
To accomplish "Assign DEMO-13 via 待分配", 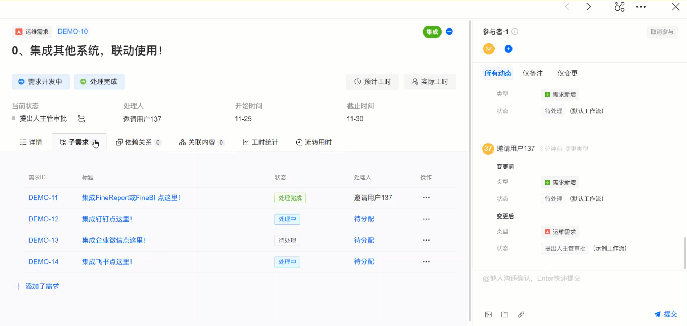I will (x=364, y=240).
